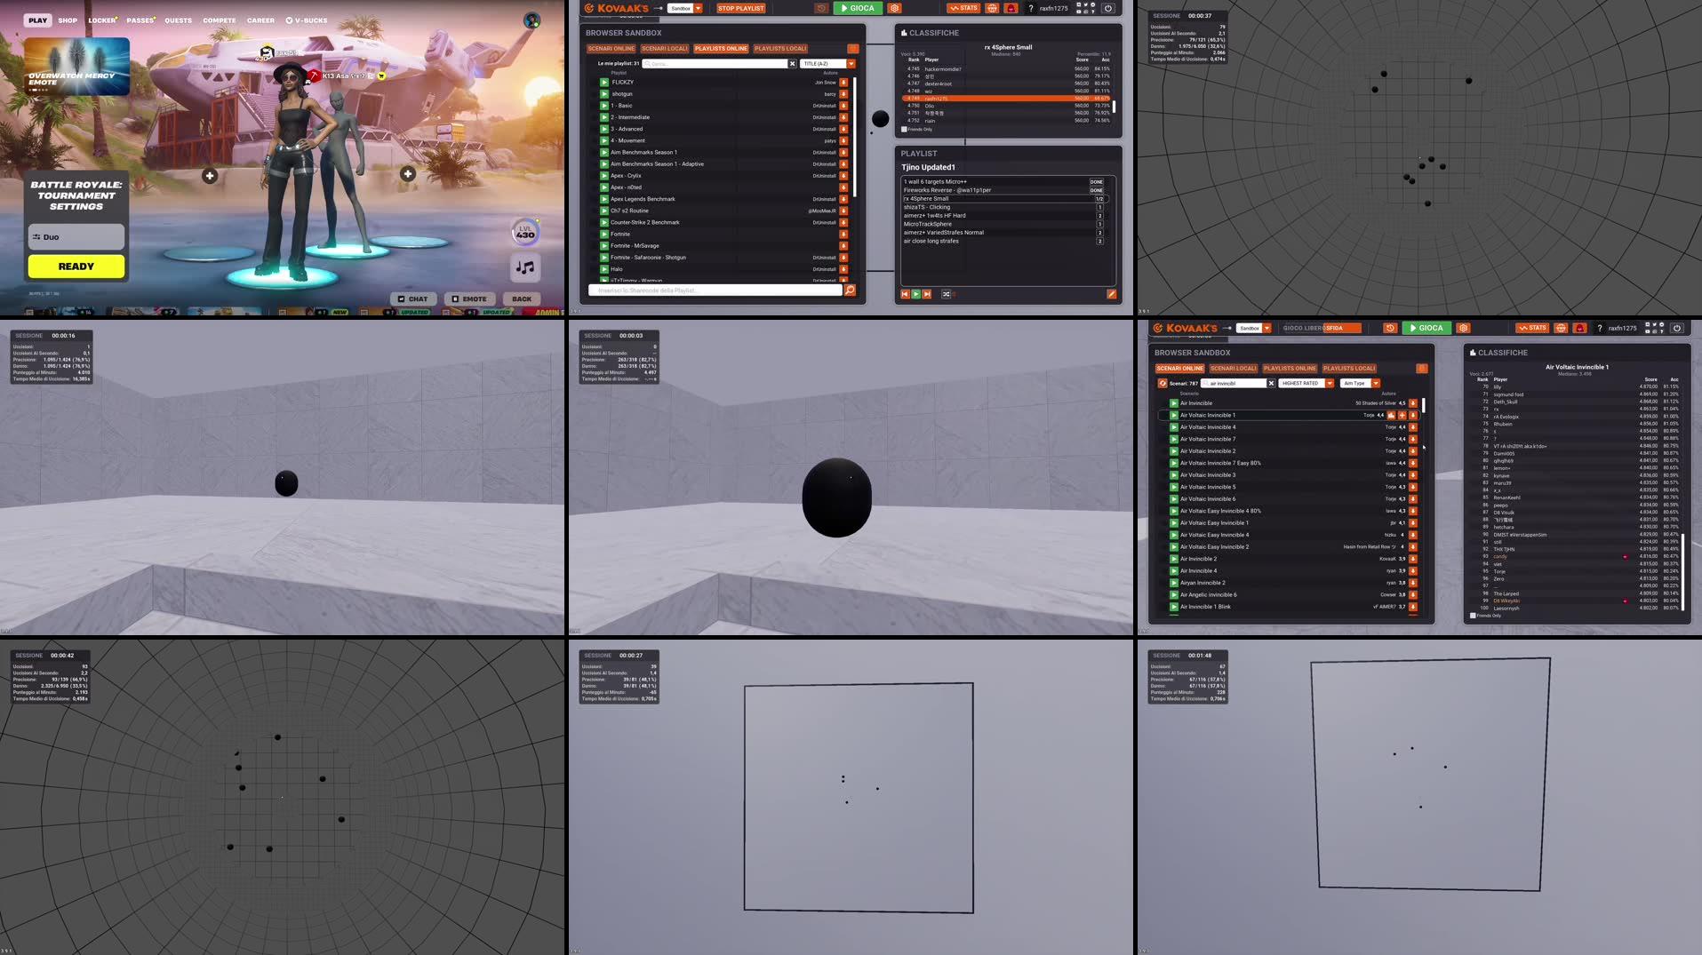Switch to SCENARI LOCALI tab in the STOP PLAYLIST window
The width and height of the screenshot is (1702, 955).
pyautogui.click(x=664, y=49)
